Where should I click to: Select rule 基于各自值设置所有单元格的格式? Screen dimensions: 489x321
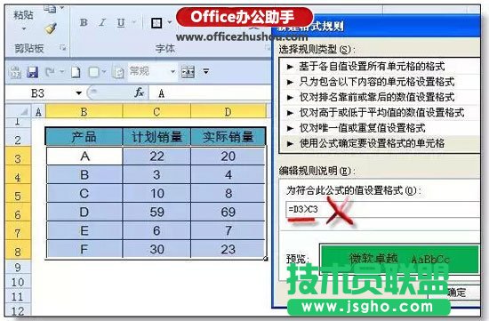380,66
